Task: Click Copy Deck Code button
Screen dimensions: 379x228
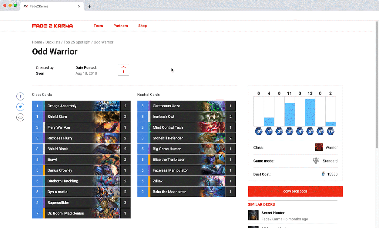Action: (295, 191)
